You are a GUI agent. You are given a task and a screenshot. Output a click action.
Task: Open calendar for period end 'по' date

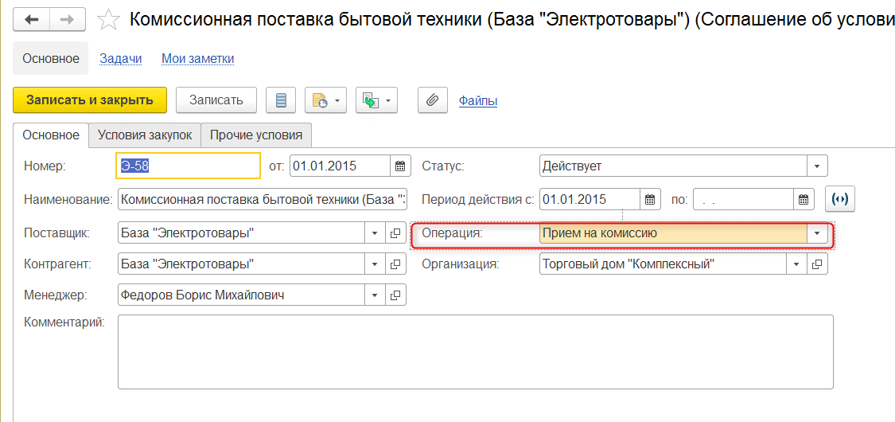804,199
